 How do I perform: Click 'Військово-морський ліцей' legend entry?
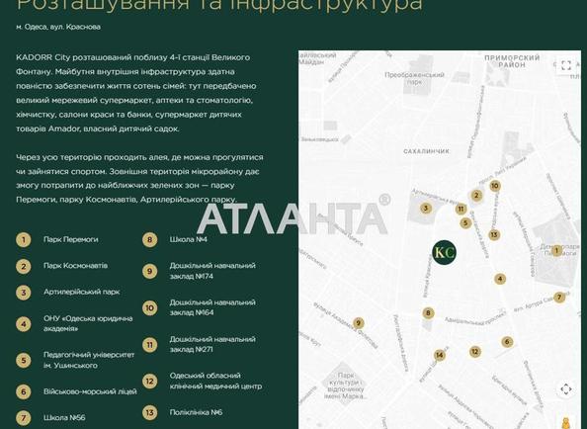pyautogui.click(x=90, y=392)
